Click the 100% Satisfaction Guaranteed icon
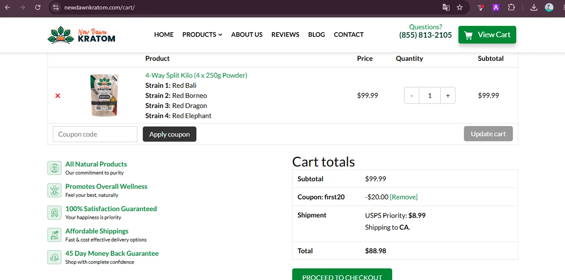The image size is (565, 280). [55, 212]
